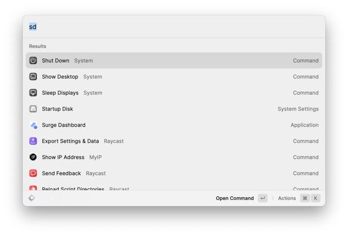Click the red Send Feedback icon
The height and width of the screenshot is (236, 348).
(x=33, y=173)
